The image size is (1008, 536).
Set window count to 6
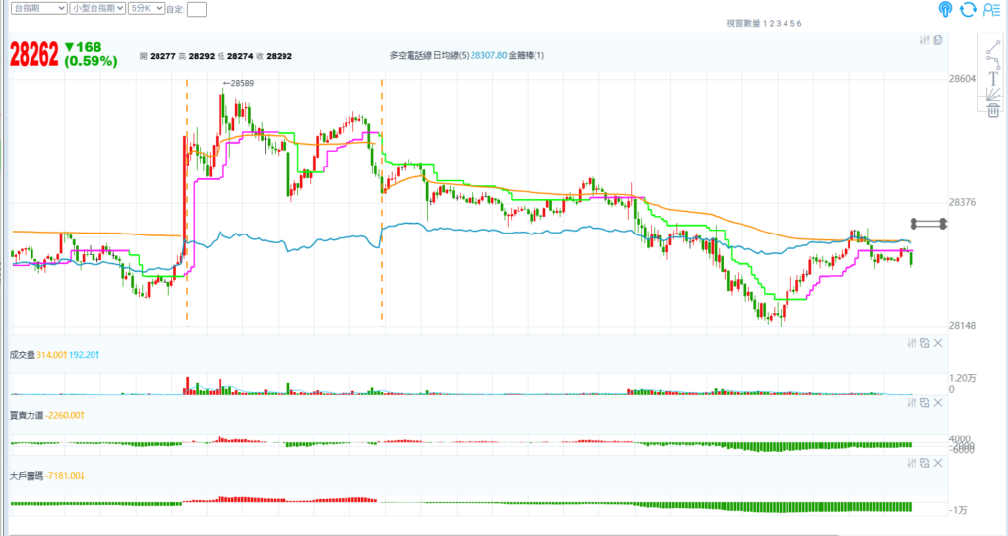coord(798,23)
